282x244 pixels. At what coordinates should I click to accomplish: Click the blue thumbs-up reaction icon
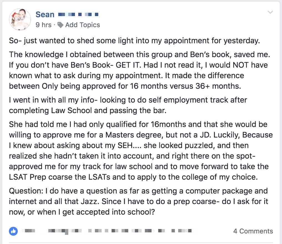point(13,231)
